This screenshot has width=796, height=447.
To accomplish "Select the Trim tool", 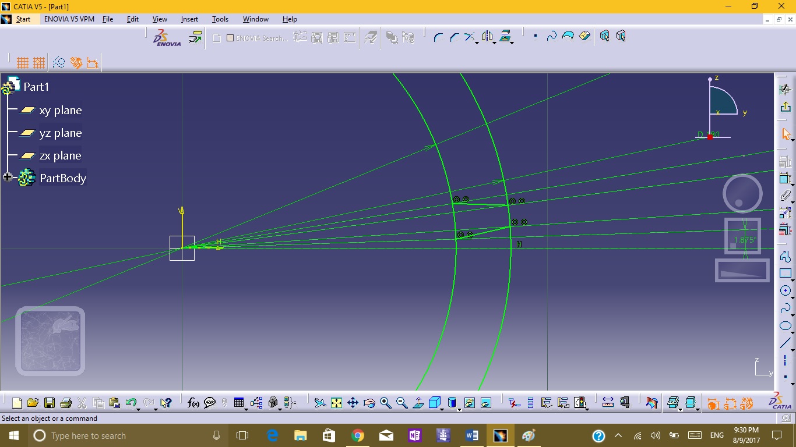I will coord(469,37).
